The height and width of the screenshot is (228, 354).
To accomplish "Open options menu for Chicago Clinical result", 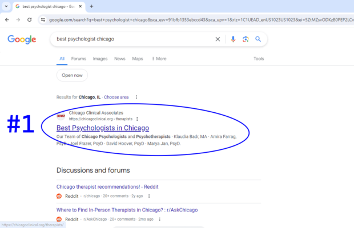I will (137, 119).
